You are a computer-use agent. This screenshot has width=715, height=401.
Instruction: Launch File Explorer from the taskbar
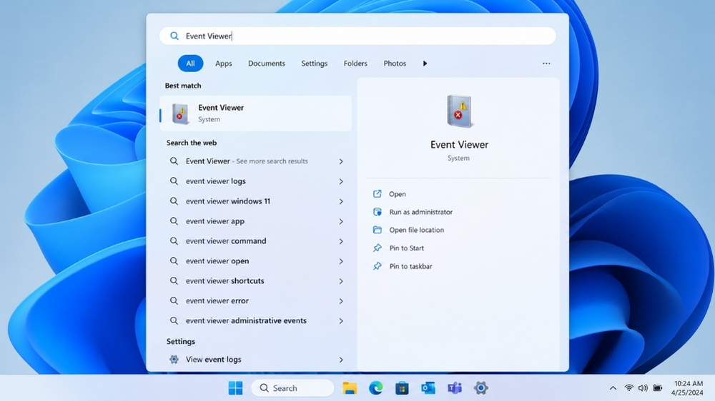click(350, 388)
